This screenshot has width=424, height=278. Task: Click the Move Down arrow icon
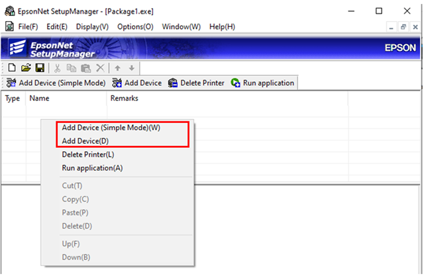pos(132,68)
